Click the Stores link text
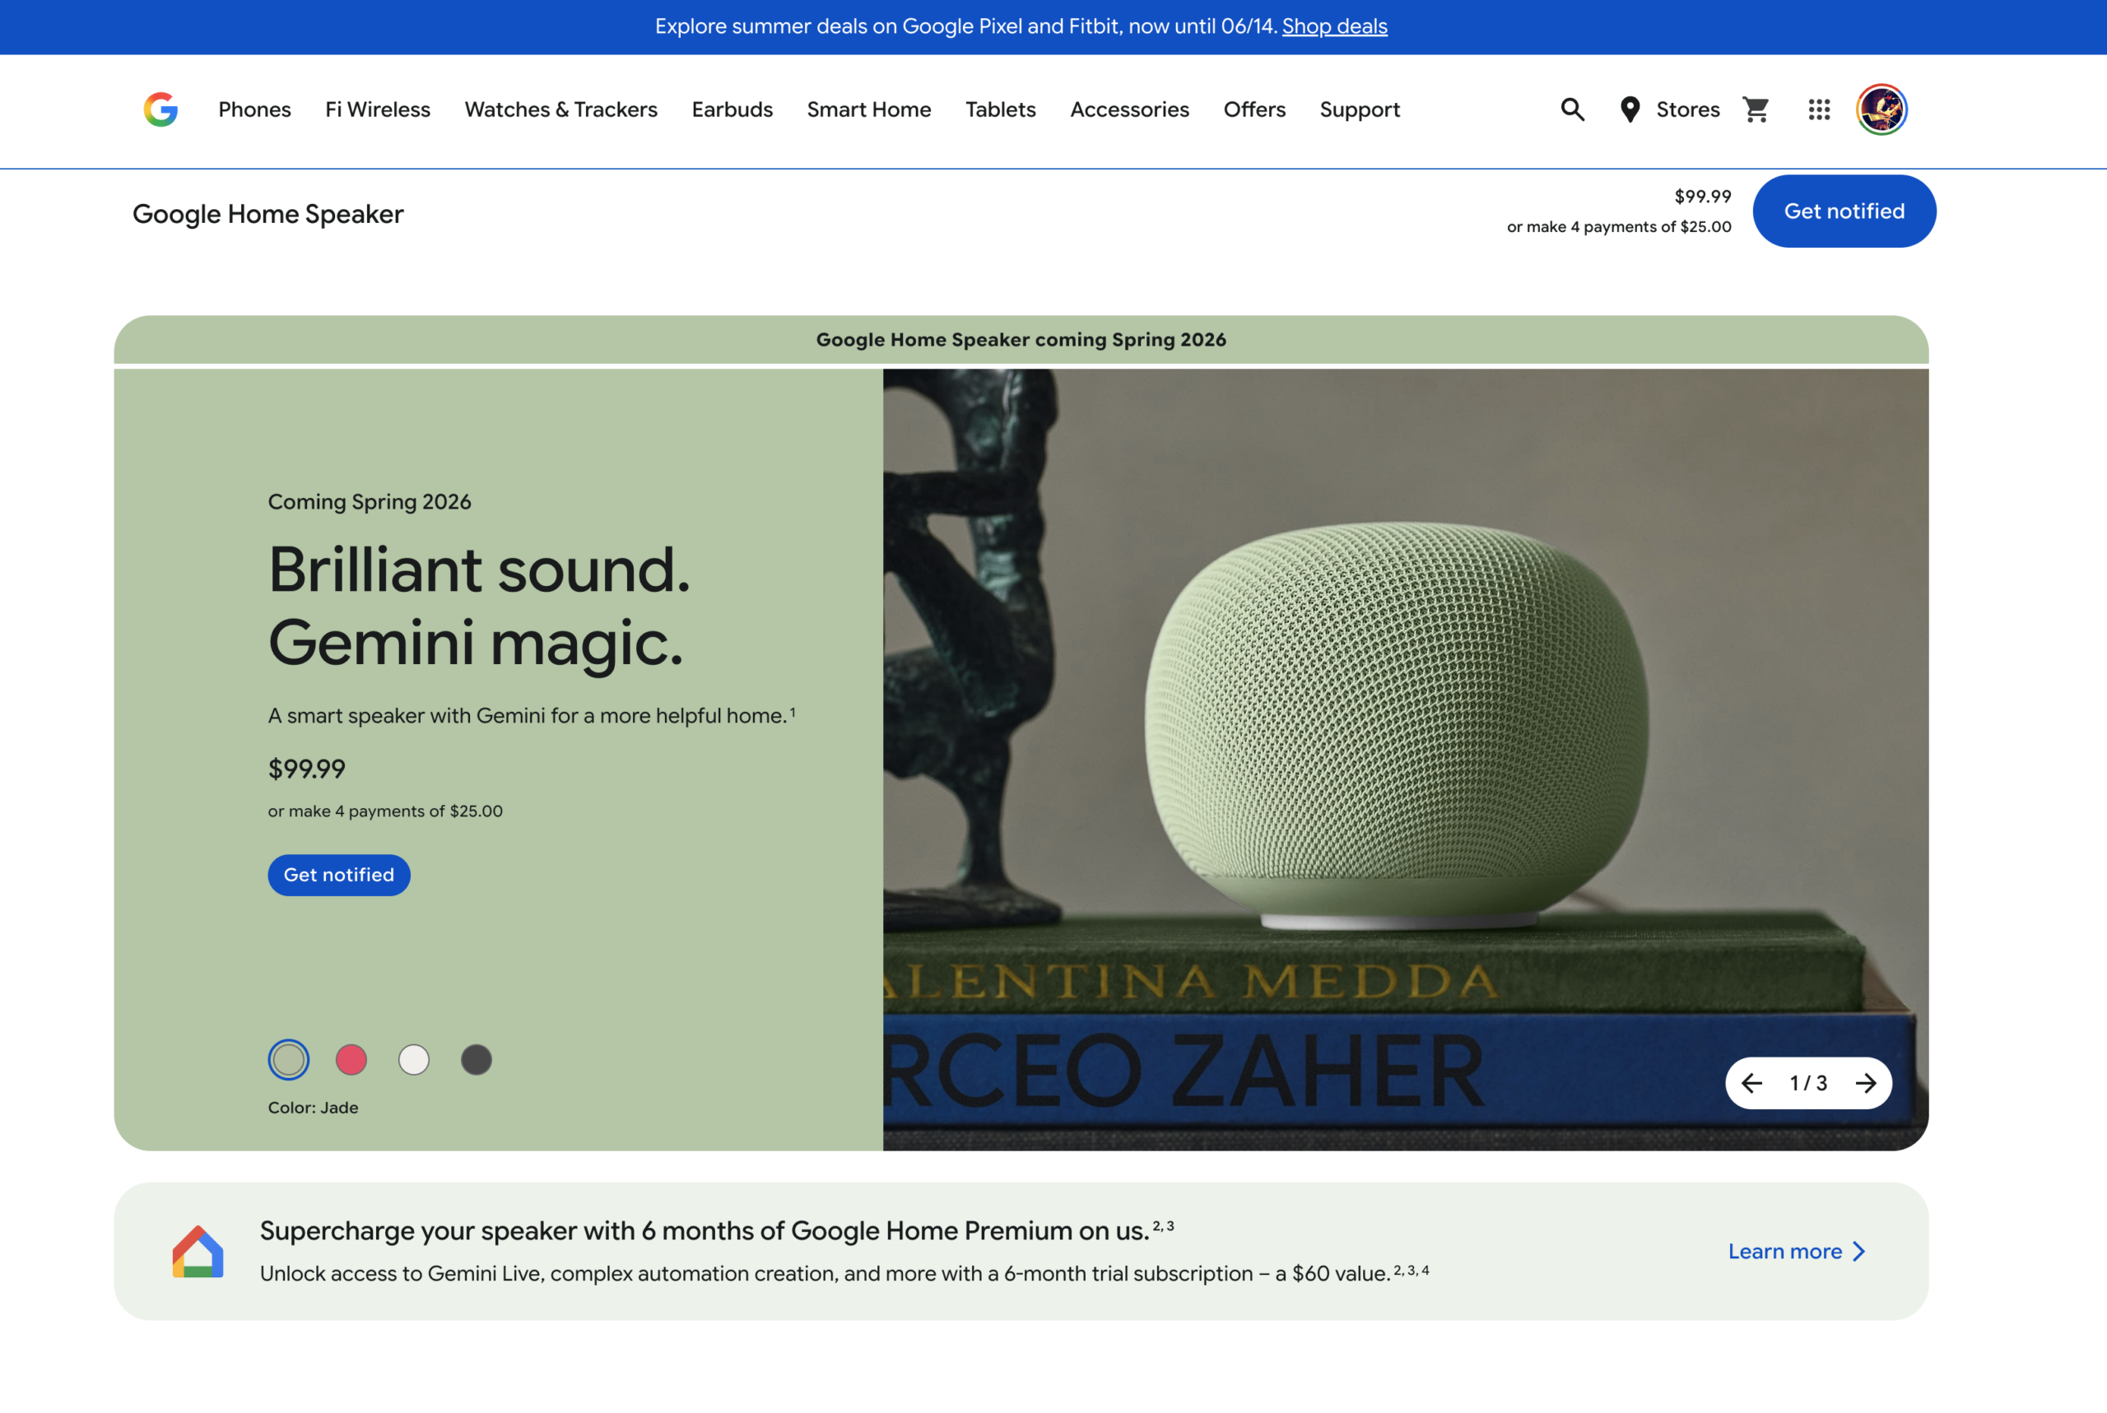 1688,109
